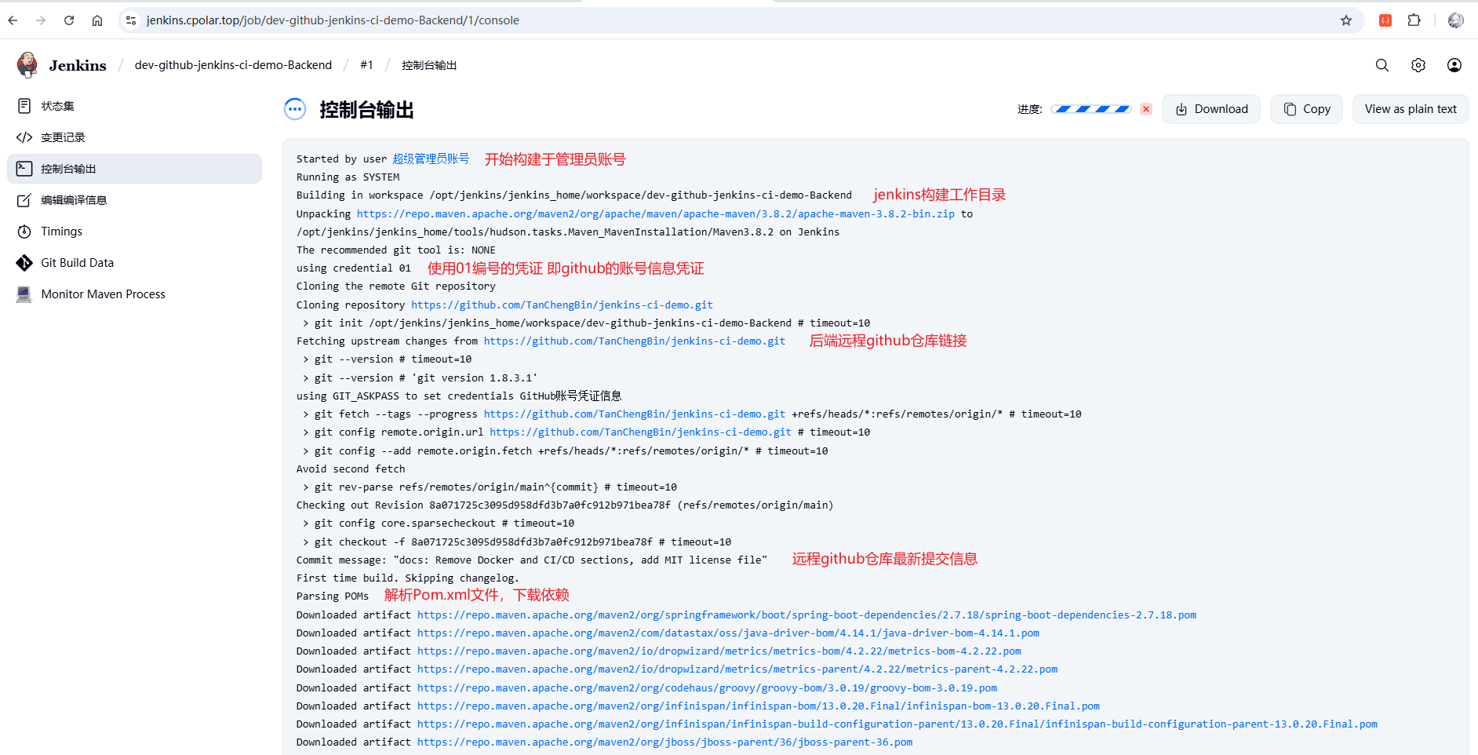Open jboss-parent-36.pom link
The width and height of the screenshot is (1478, 755).
click(664, 742)
